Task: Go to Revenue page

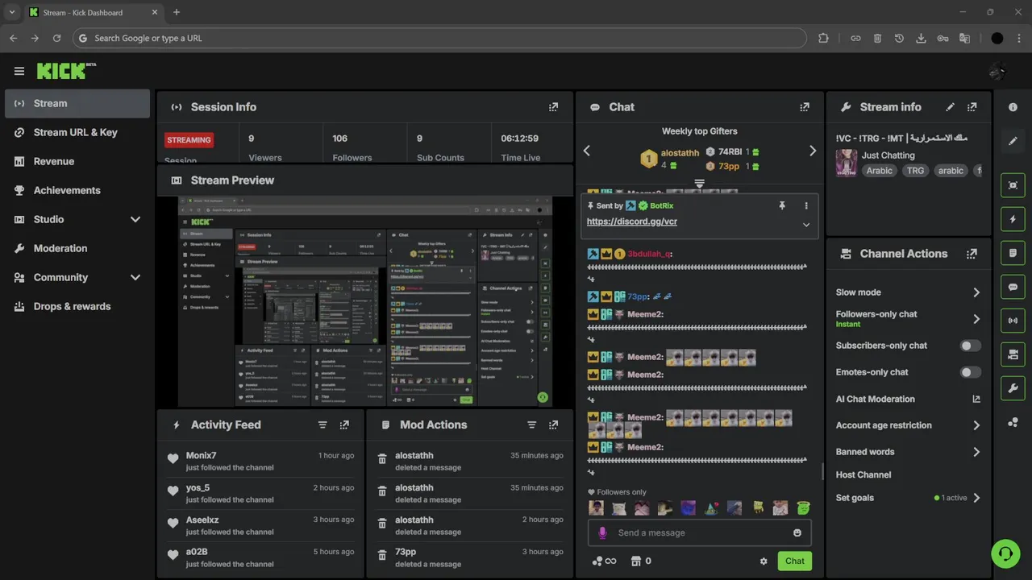Action: (77, 161)
